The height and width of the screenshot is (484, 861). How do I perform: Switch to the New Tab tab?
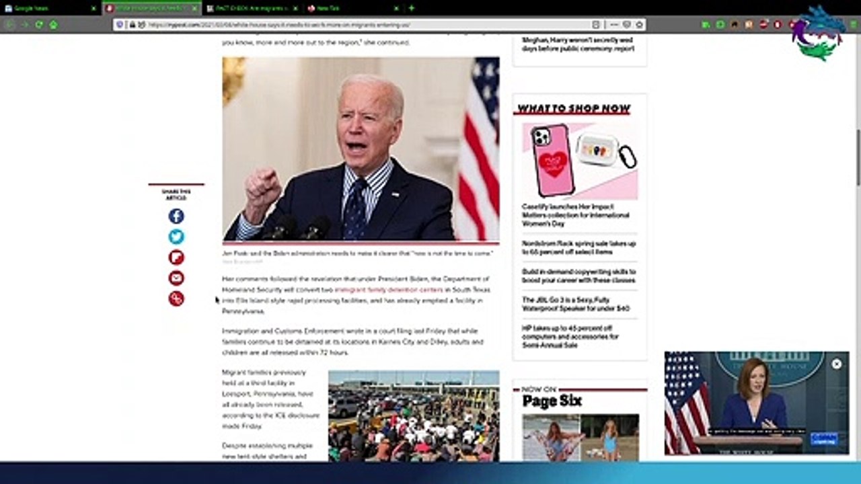coord(353,8)
